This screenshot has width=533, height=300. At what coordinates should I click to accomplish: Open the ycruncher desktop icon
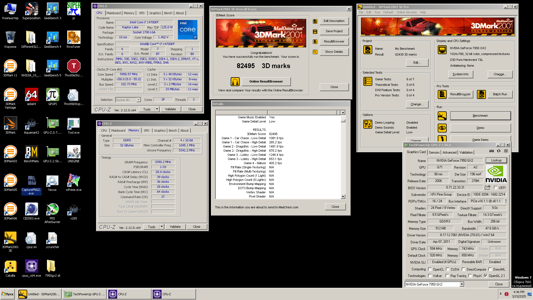pyautogui.click(x=52, y=240)
